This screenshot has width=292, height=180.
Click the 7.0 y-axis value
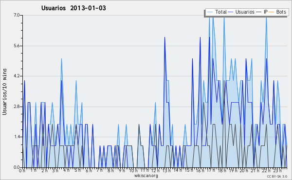pyautogui.click(x=17, y=15)
